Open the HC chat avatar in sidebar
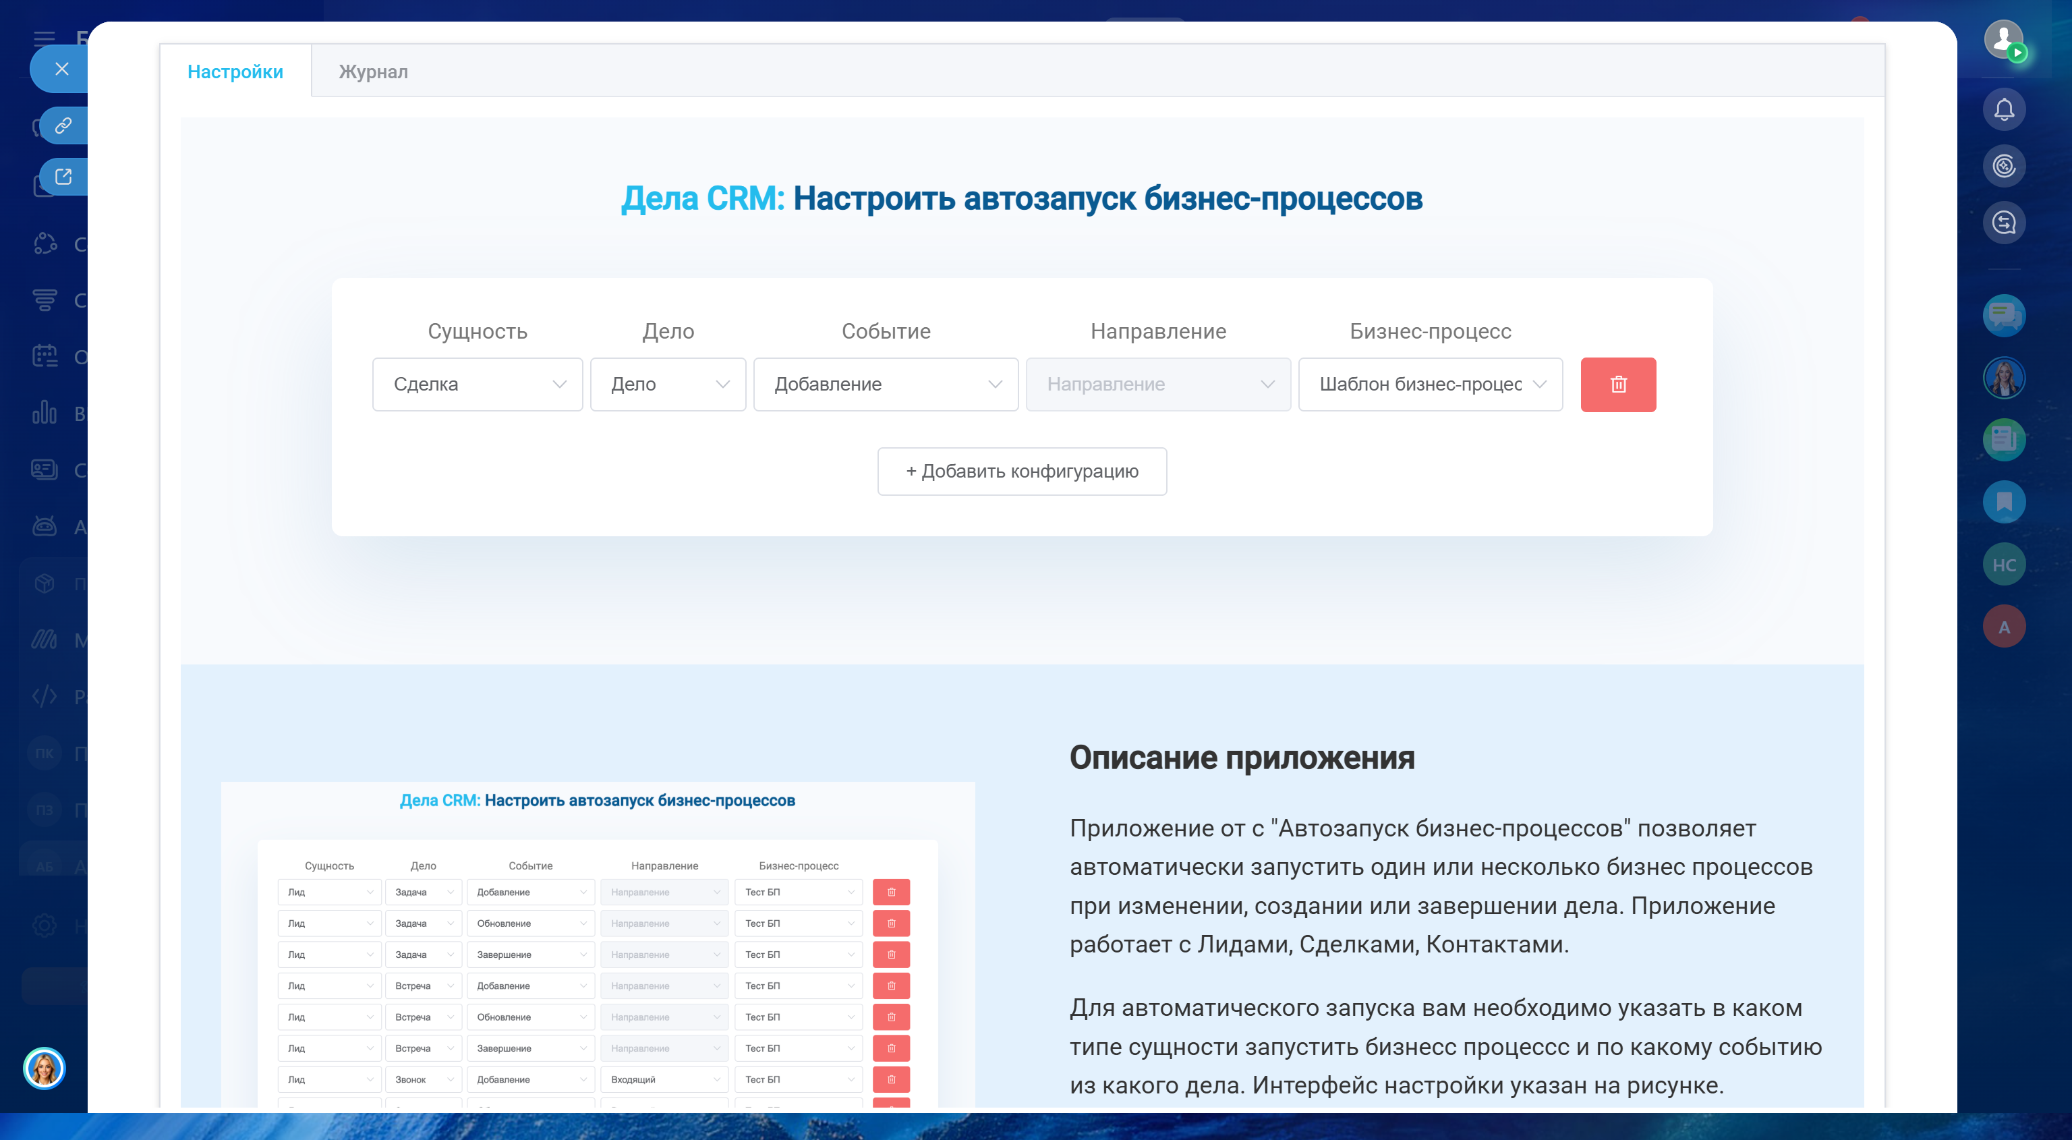 (2003, 565)
